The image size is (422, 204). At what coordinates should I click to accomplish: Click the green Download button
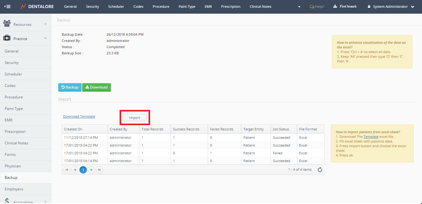[96, 87]
